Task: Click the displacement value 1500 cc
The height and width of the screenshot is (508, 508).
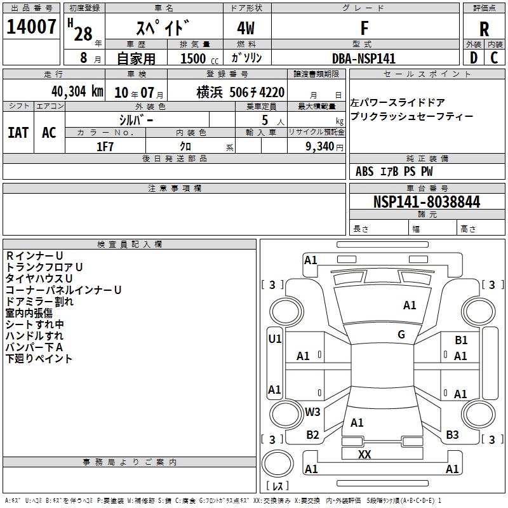Action: coord(199,58)
